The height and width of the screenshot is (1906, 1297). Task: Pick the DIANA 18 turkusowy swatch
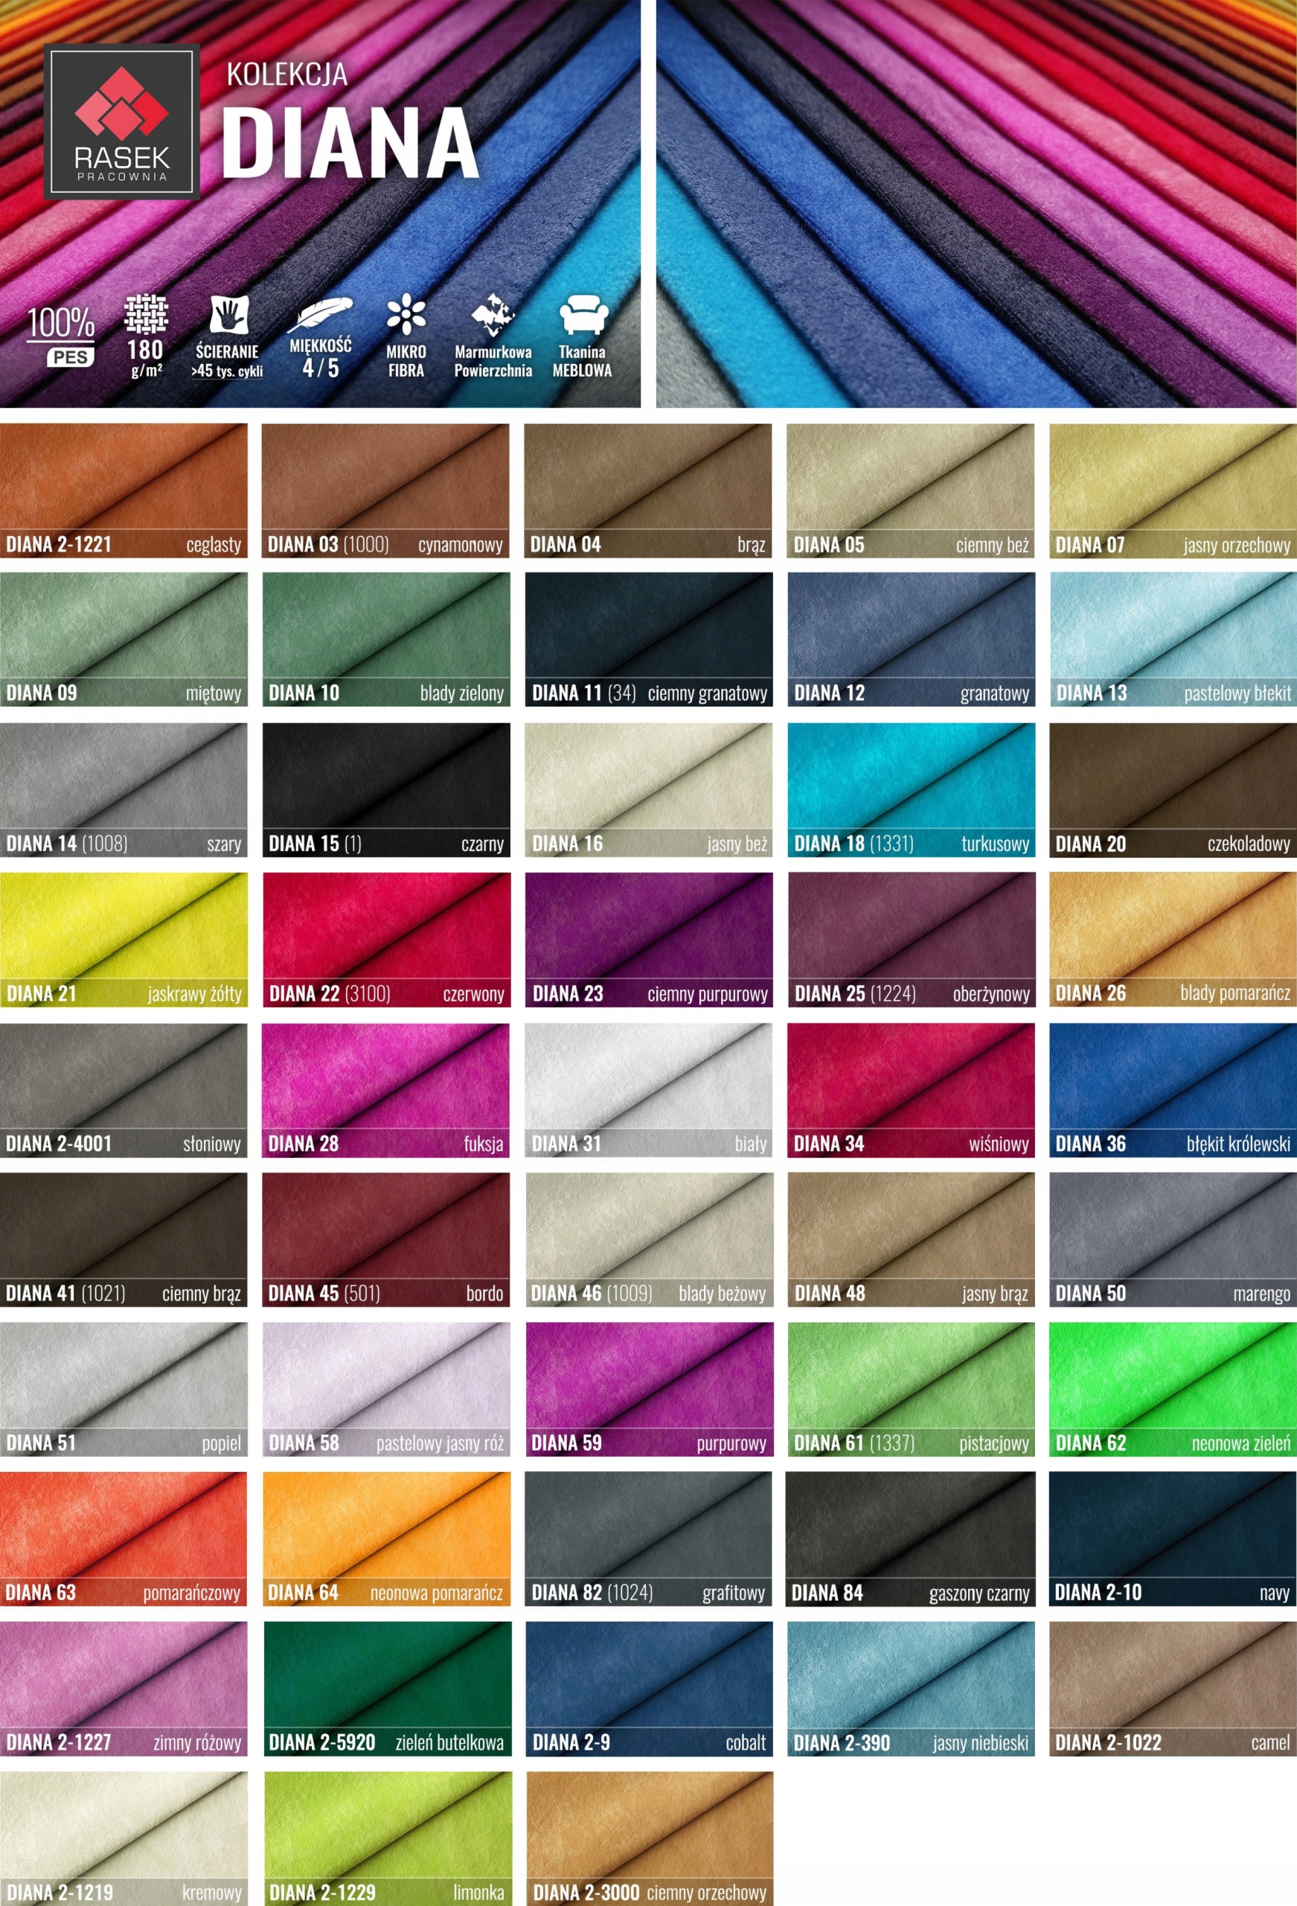point(911,790)
